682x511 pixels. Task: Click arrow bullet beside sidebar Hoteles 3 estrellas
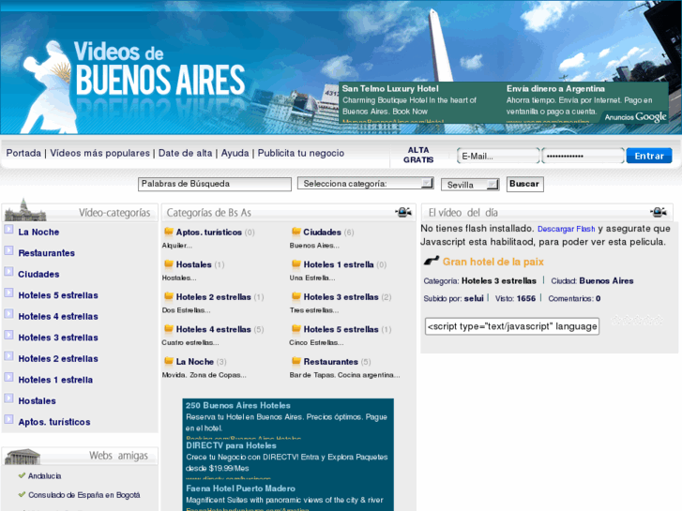click(x=8, y=335)
